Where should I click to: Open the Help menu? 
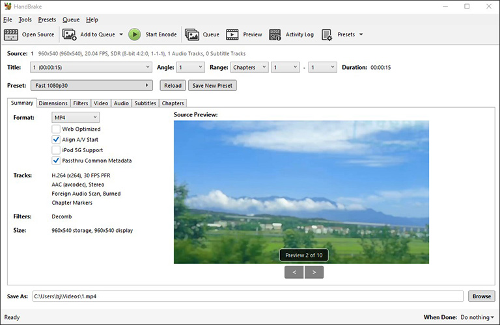(x=92, y=19)
